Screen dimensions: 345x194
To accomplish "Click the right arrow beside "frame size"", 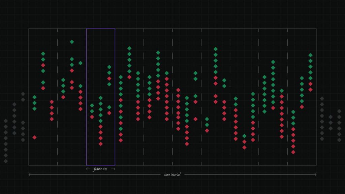I will [113, 169].
